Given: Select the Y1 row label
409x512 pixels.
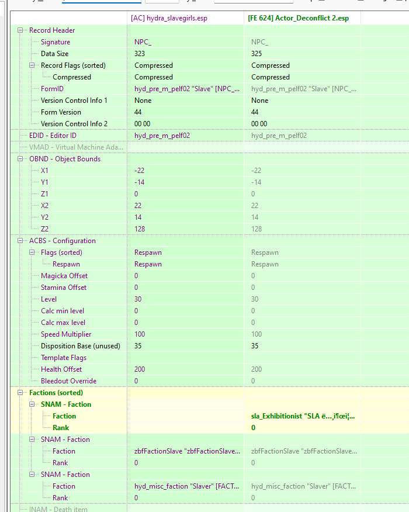Looking at the screenshot, I should [x=44, y=182].
